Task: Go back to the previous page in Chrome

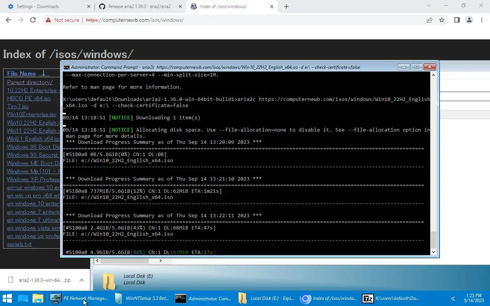Action: click(8, 20)
